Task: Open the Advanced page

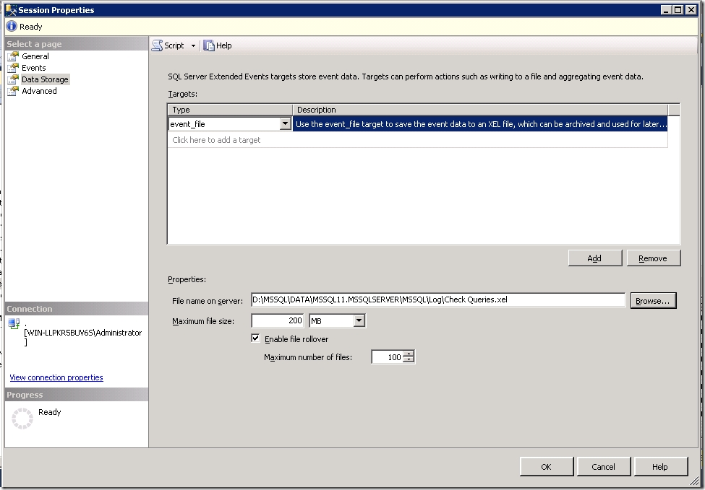Action: click(x=39, y=91)
